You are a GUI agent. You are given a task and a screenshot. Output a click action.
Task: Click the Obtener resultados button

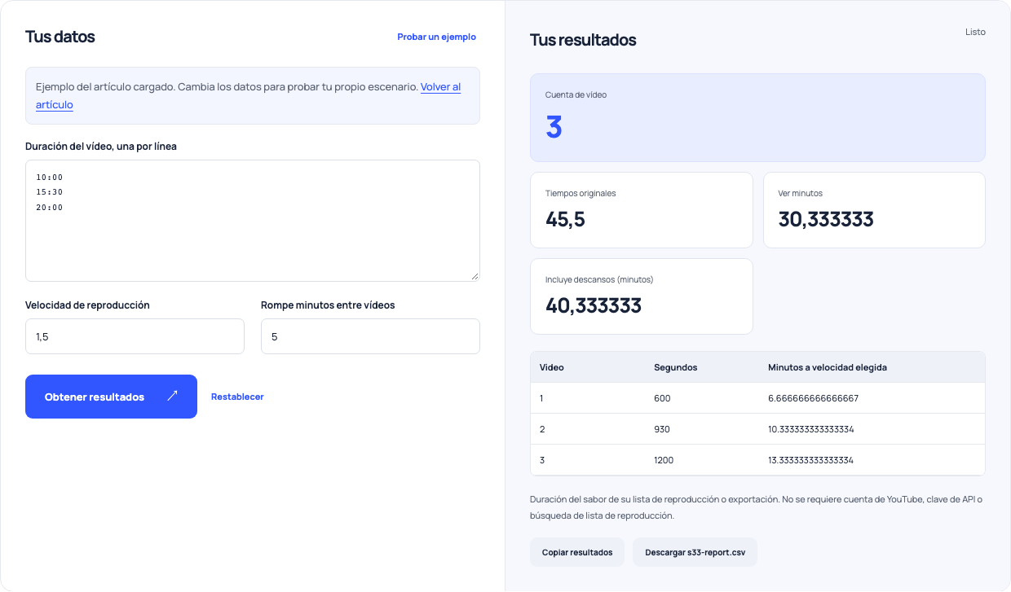111,397
